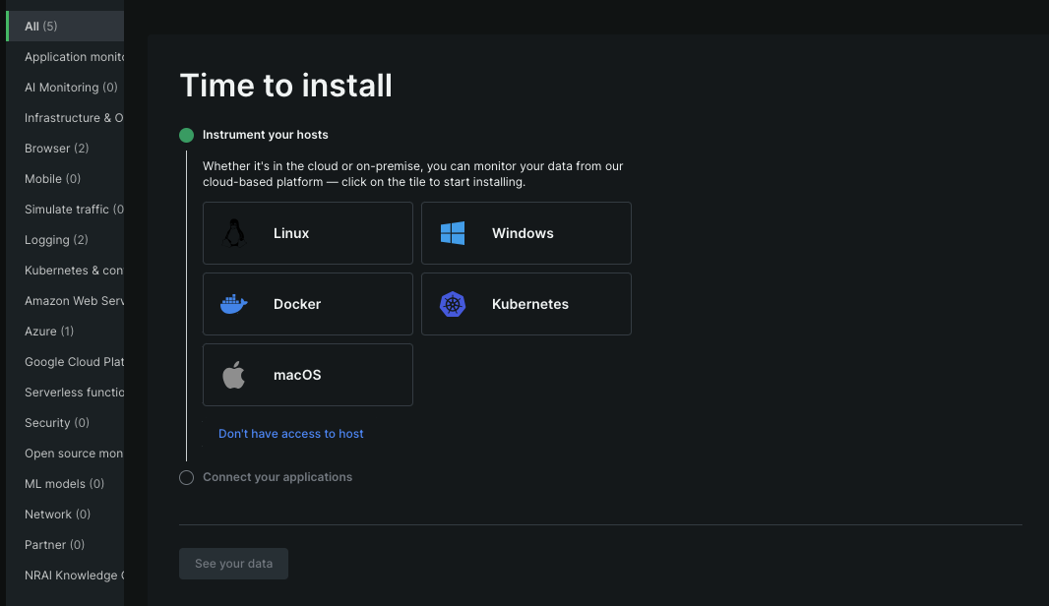Click the macOS apple icon
1049x606 pixels.
pos(233,375)
